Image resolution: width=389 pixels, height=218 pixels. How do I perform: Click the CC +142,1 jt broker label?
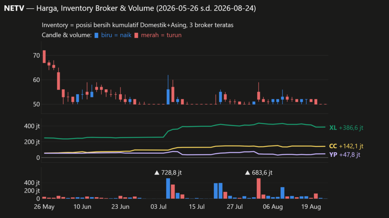[346, 146]
